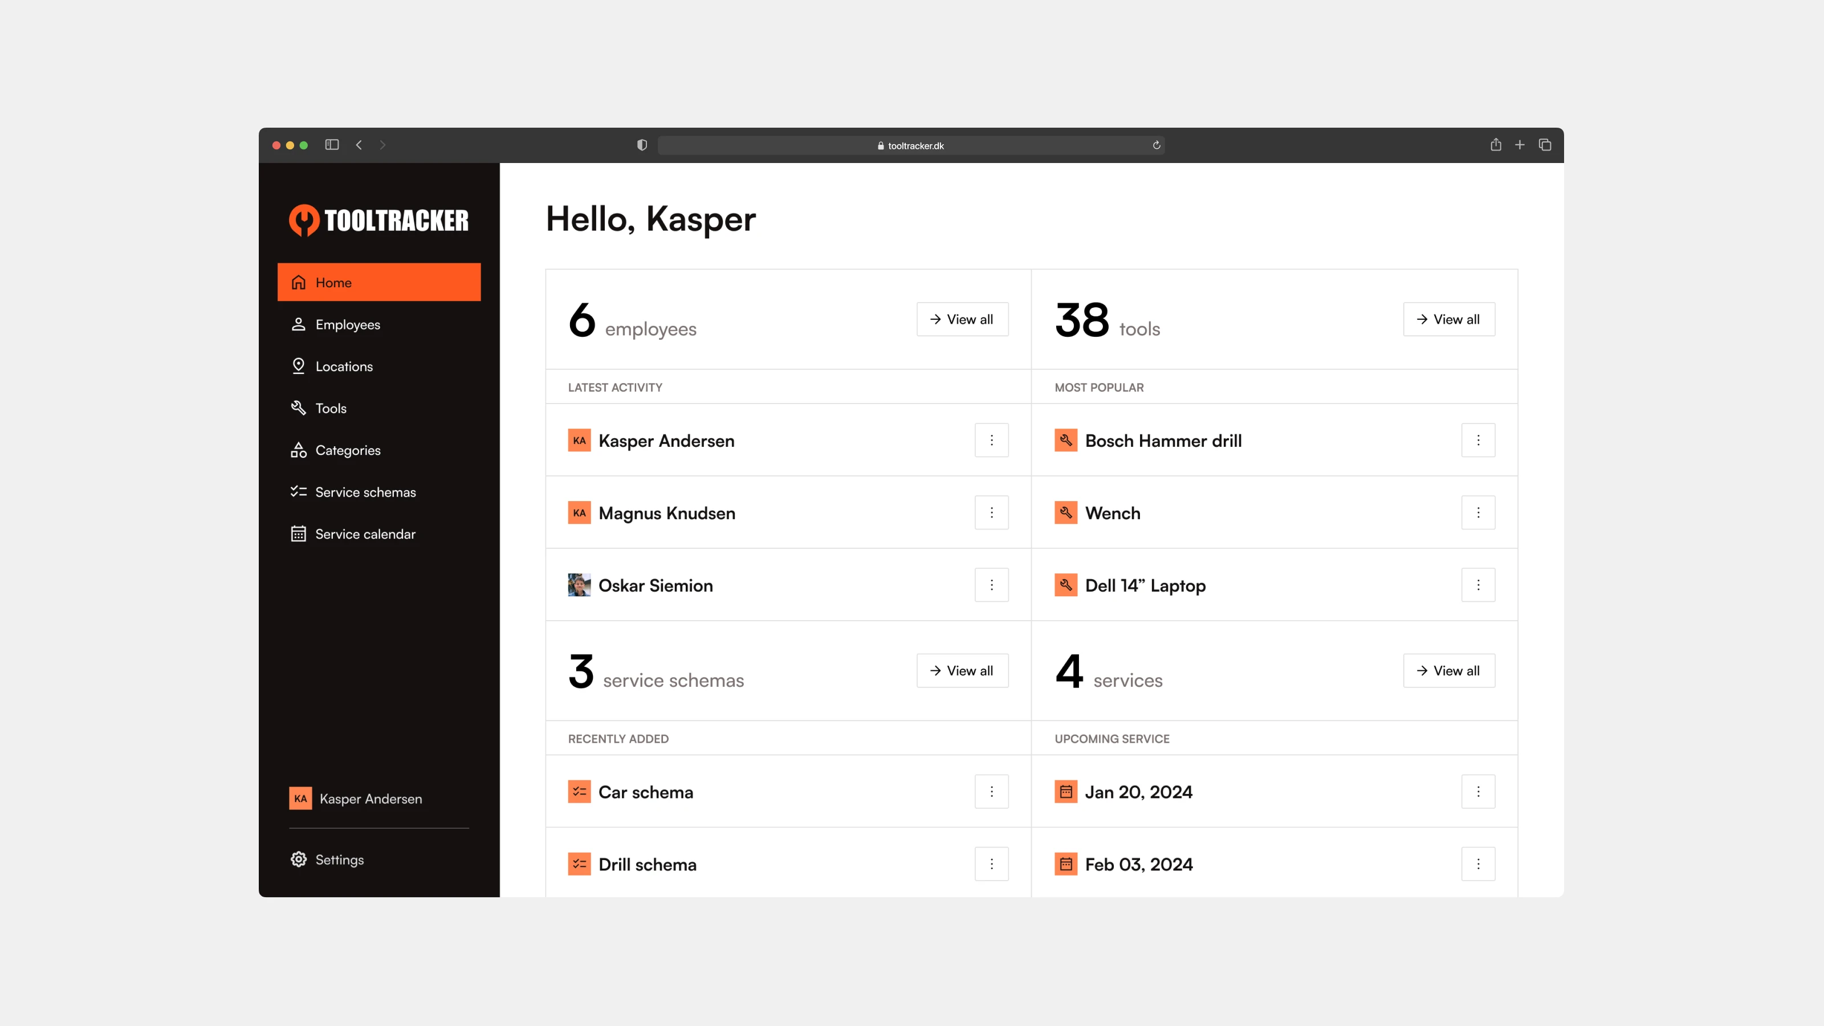Go to Employees in sidebar
Viewport: 1824px width, 1026px height.
point(347,324)
